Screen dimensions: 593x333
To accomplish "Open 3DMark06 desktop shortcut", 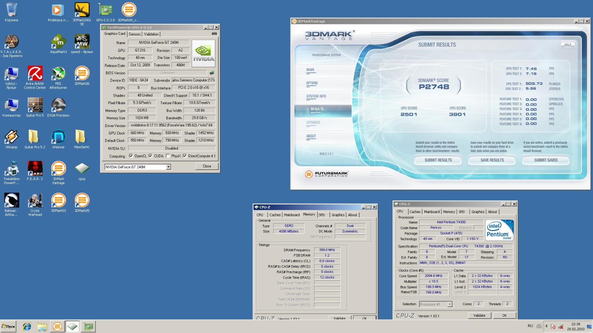I will pyautogui.click(x=82, y=76).
